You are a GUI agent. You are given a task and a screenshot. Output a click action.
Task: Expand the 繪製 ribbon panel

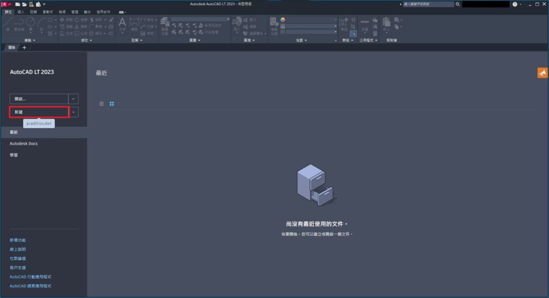pos(29,40)
